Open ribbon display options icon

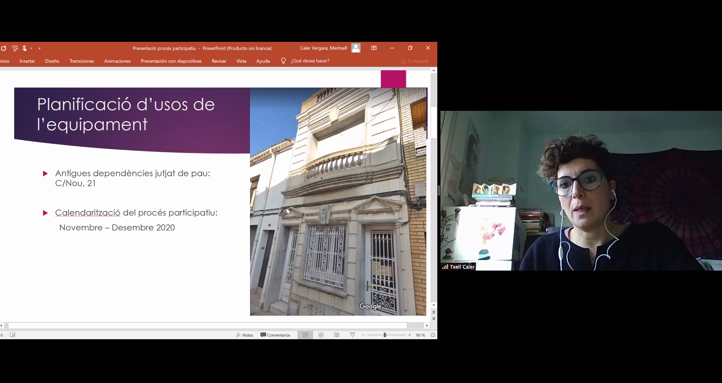point(374,48)
